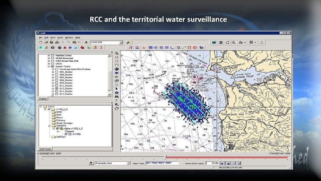Viewport: 321px width, 181px height.
Task: Toggle the 014_Raster layer checkbox
Action: click(57, 91)
